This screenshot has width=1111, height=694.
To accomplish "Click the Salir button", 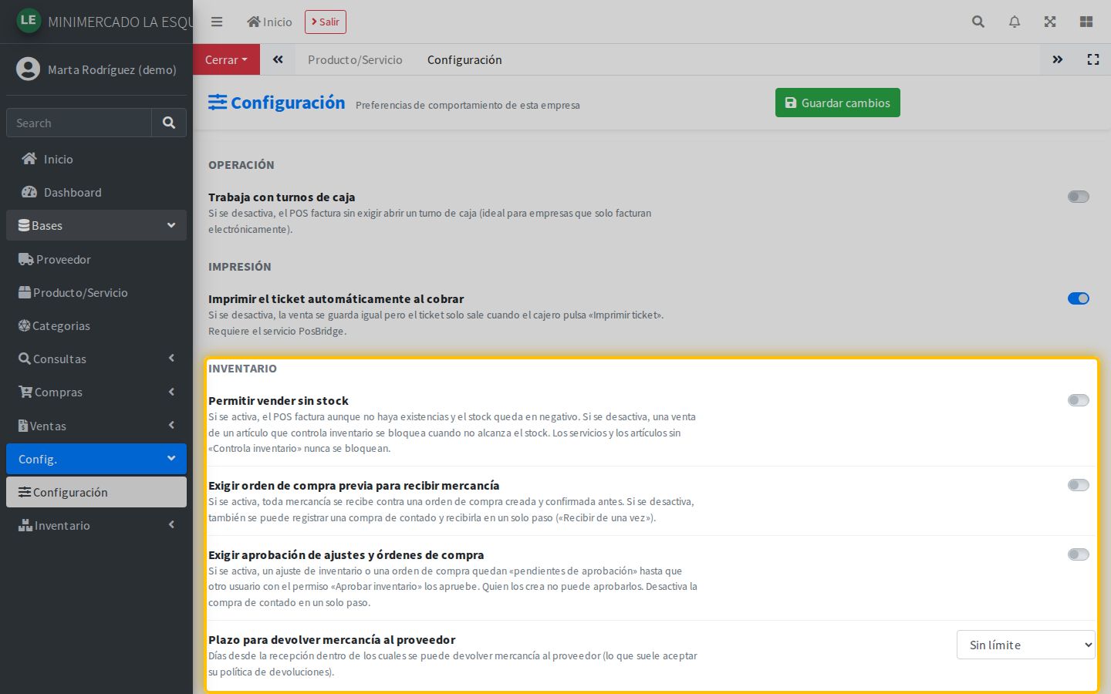I will pyautogui.click(x=326, y=22).
